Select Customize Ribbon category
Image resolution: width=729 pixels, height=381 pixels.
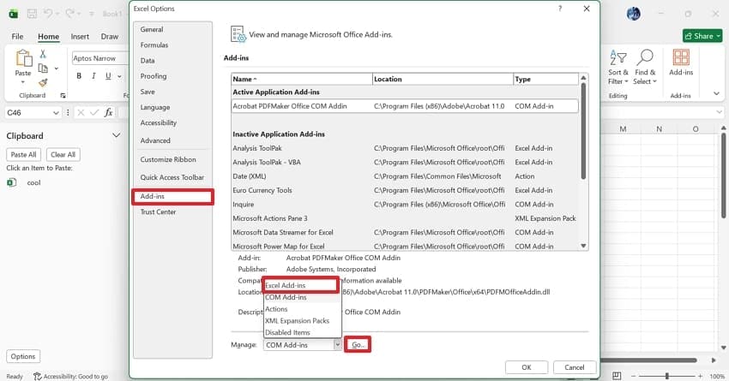pyautogui.click(x=172, y=159)
